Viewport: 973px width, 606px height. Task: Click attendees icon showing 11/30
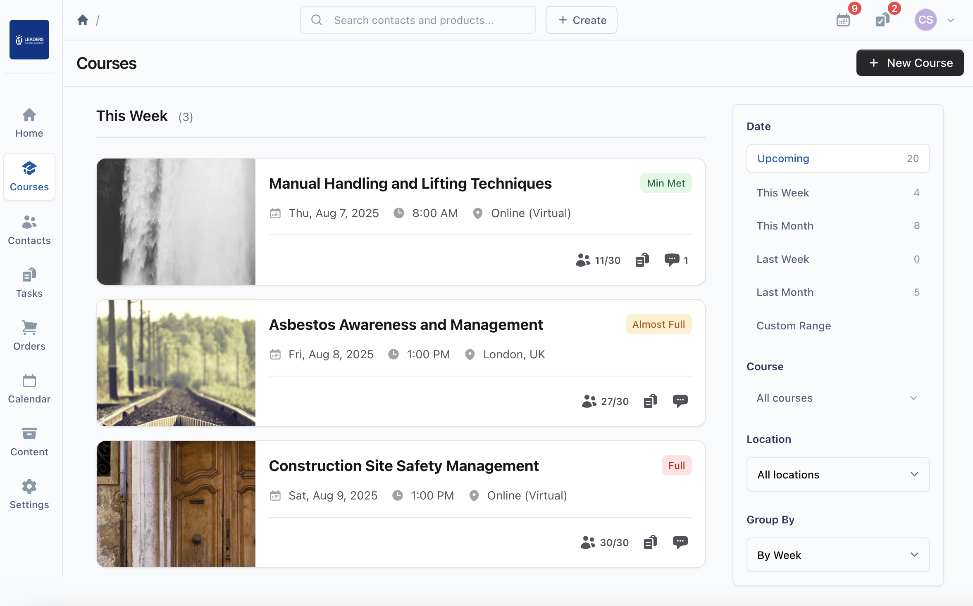coord(583,260)
